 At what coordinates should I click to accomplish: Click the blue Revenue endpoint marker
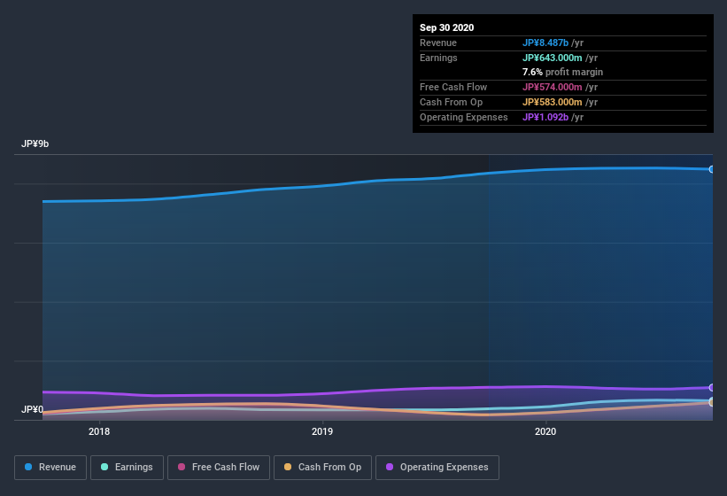coord(712,169)
